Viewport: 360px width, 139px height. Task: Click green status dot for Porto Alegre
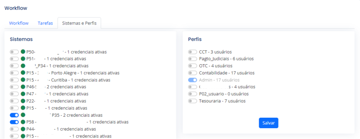point(23,73)
